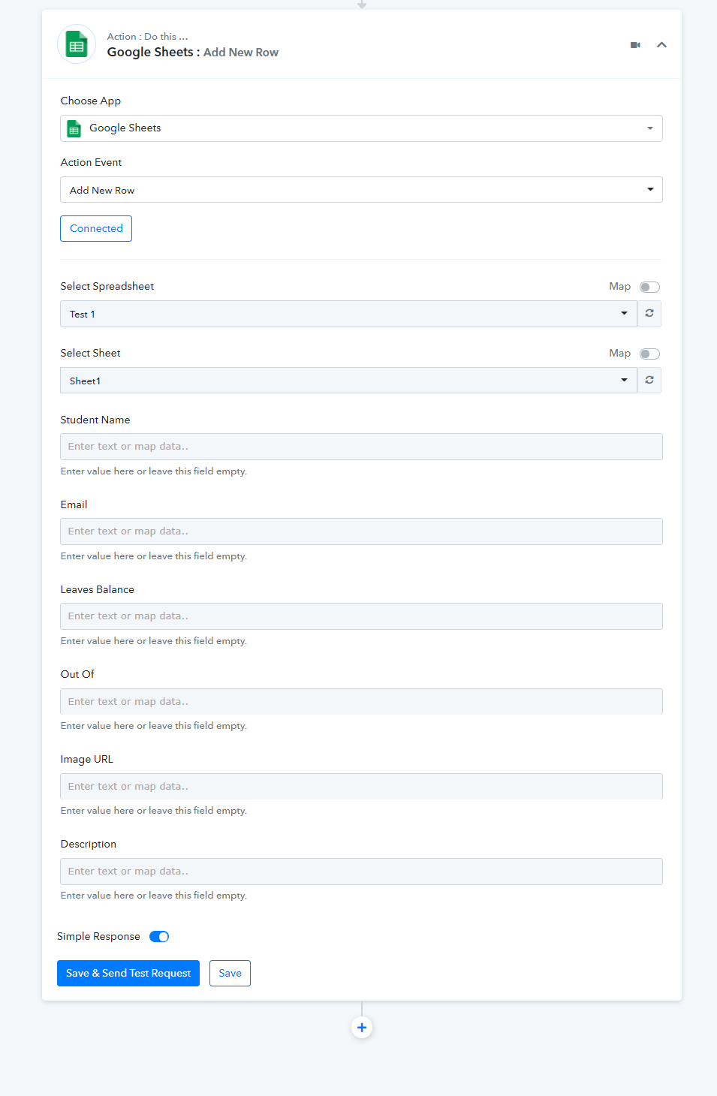Viewport: 717px width, 1096px height.
Task: Click the 'Action : Do this ...' label
Action: 147,37
